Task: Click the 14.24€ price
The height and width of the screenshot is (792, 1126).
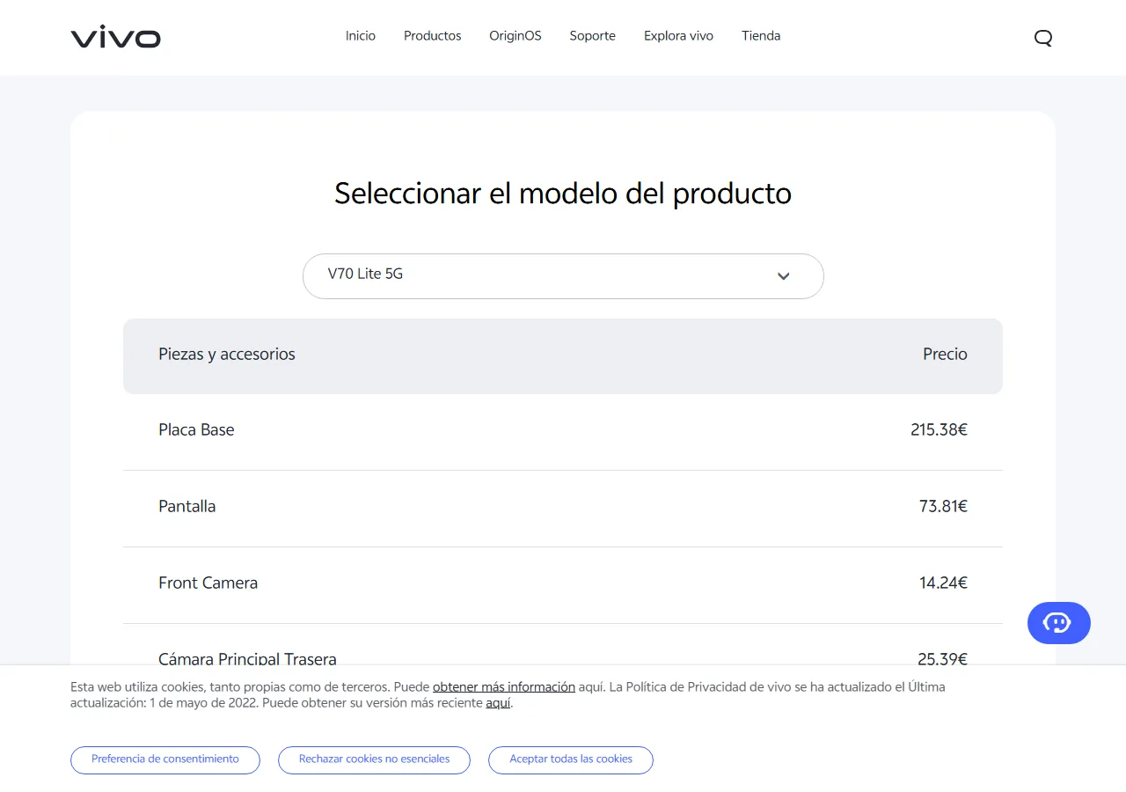Action: tap(943, 583)
